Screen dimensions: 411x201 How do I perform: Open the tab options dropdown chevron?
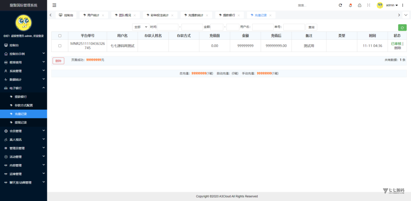[x=406, y=15]
